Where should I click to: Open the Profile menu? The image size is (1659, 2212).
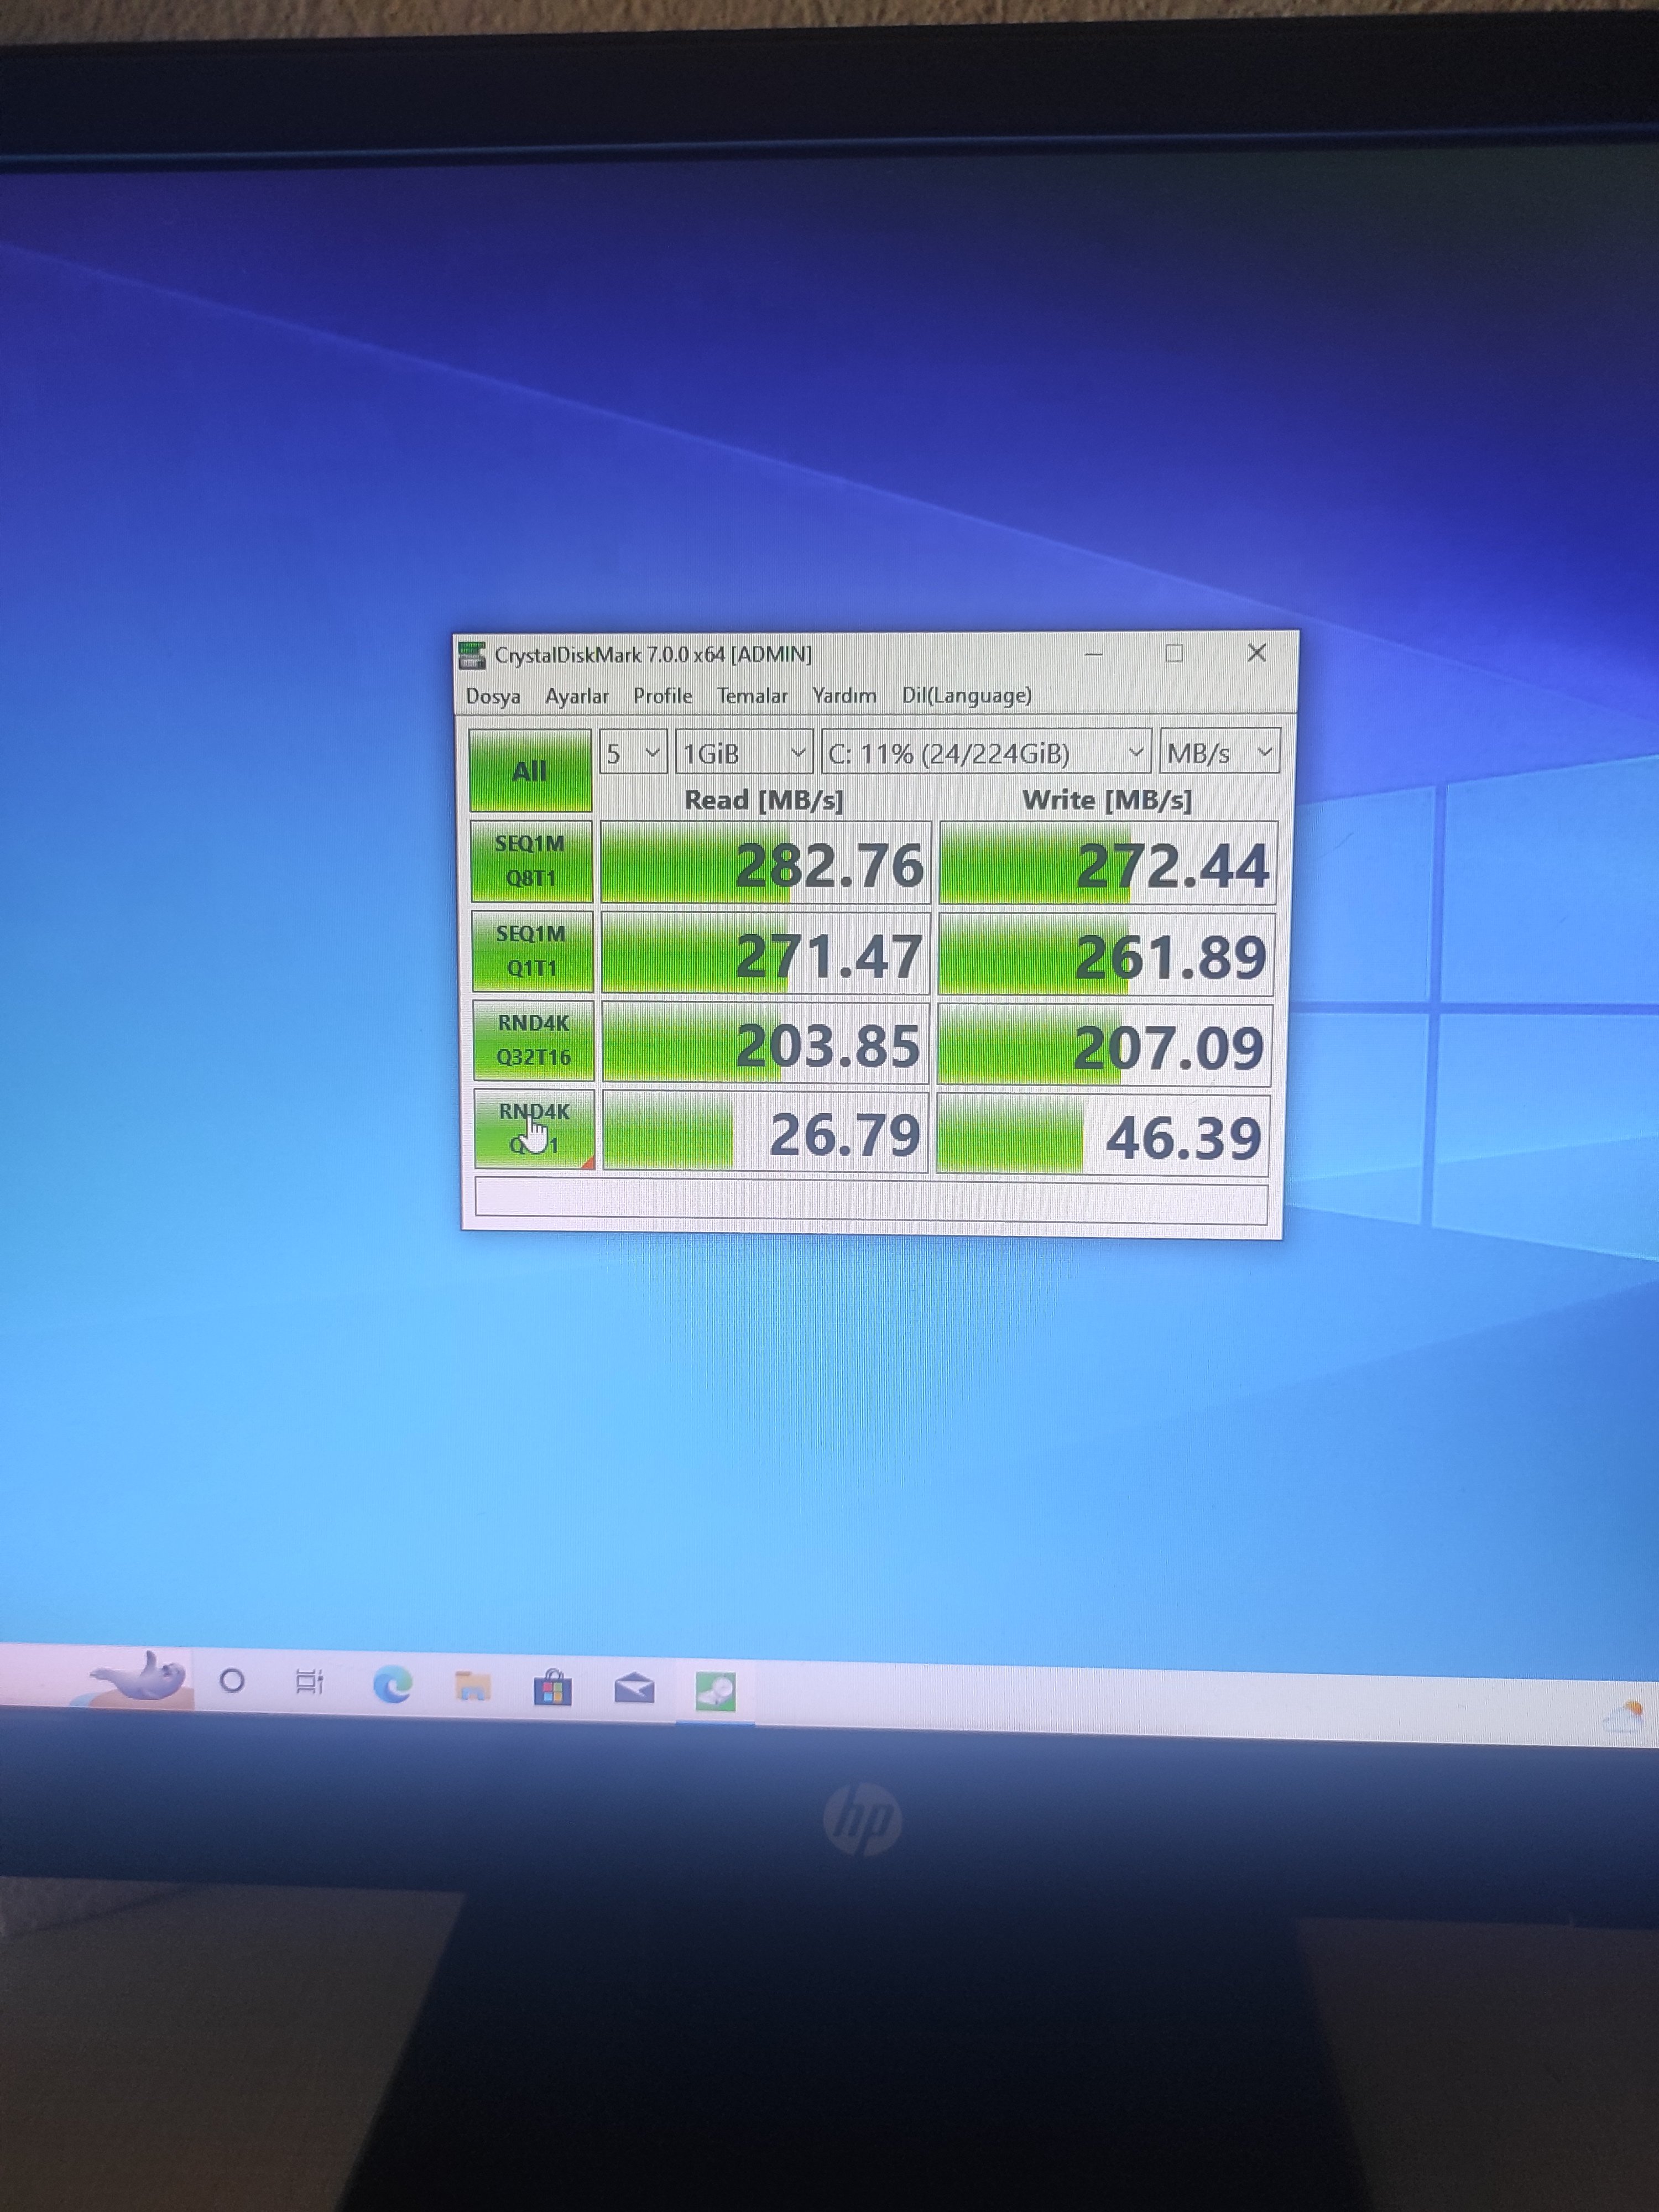(662, 695)
